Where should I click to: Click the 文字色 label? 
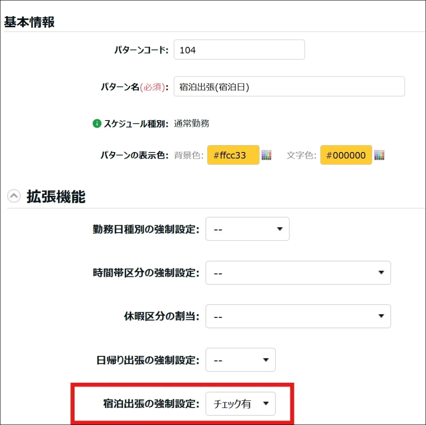click(301, 155)
